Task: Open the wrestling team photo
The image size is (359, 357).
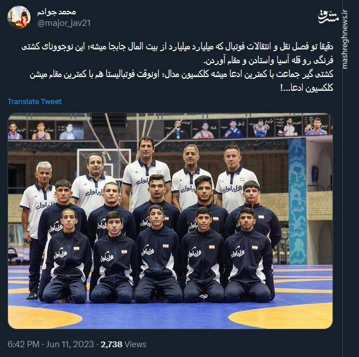Action: pyautogui.click(x=170, y=221)
